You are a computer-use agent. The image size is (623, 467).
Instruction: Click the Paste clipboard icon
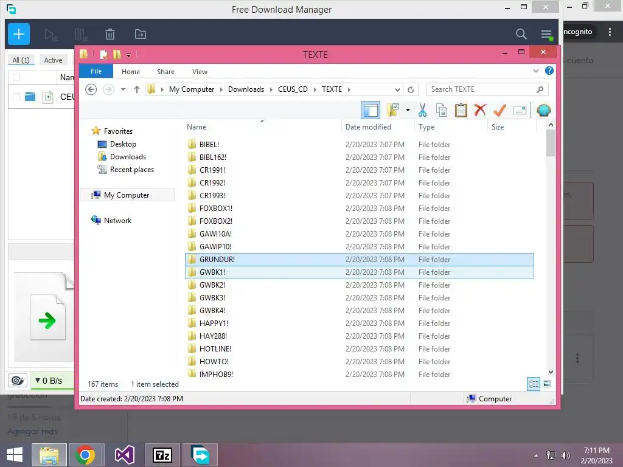click(461, 111)
